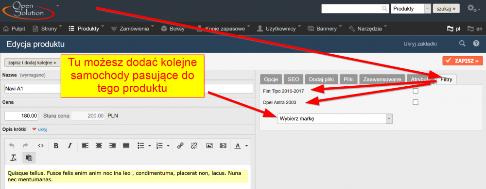This screenshot has height=189, width=486.
Task: Click the ZAPISZ save button
Action: (x=463, y=61)
